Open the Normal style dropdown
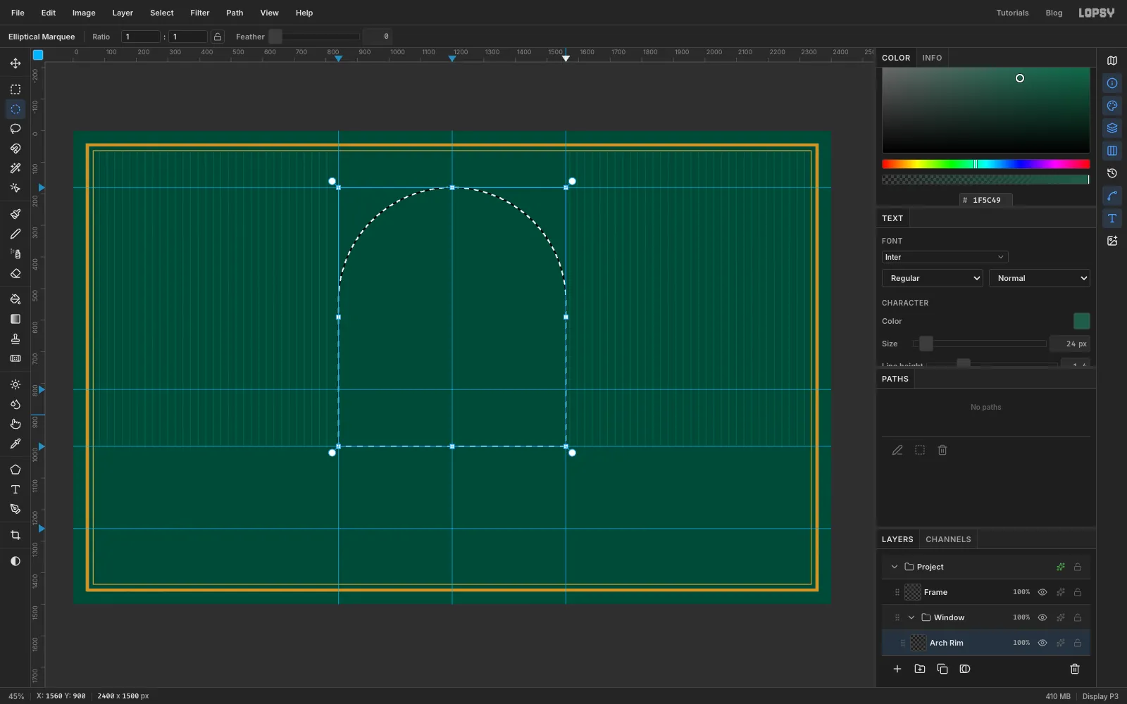The image size is (1127, 704). click(1040, 278)
